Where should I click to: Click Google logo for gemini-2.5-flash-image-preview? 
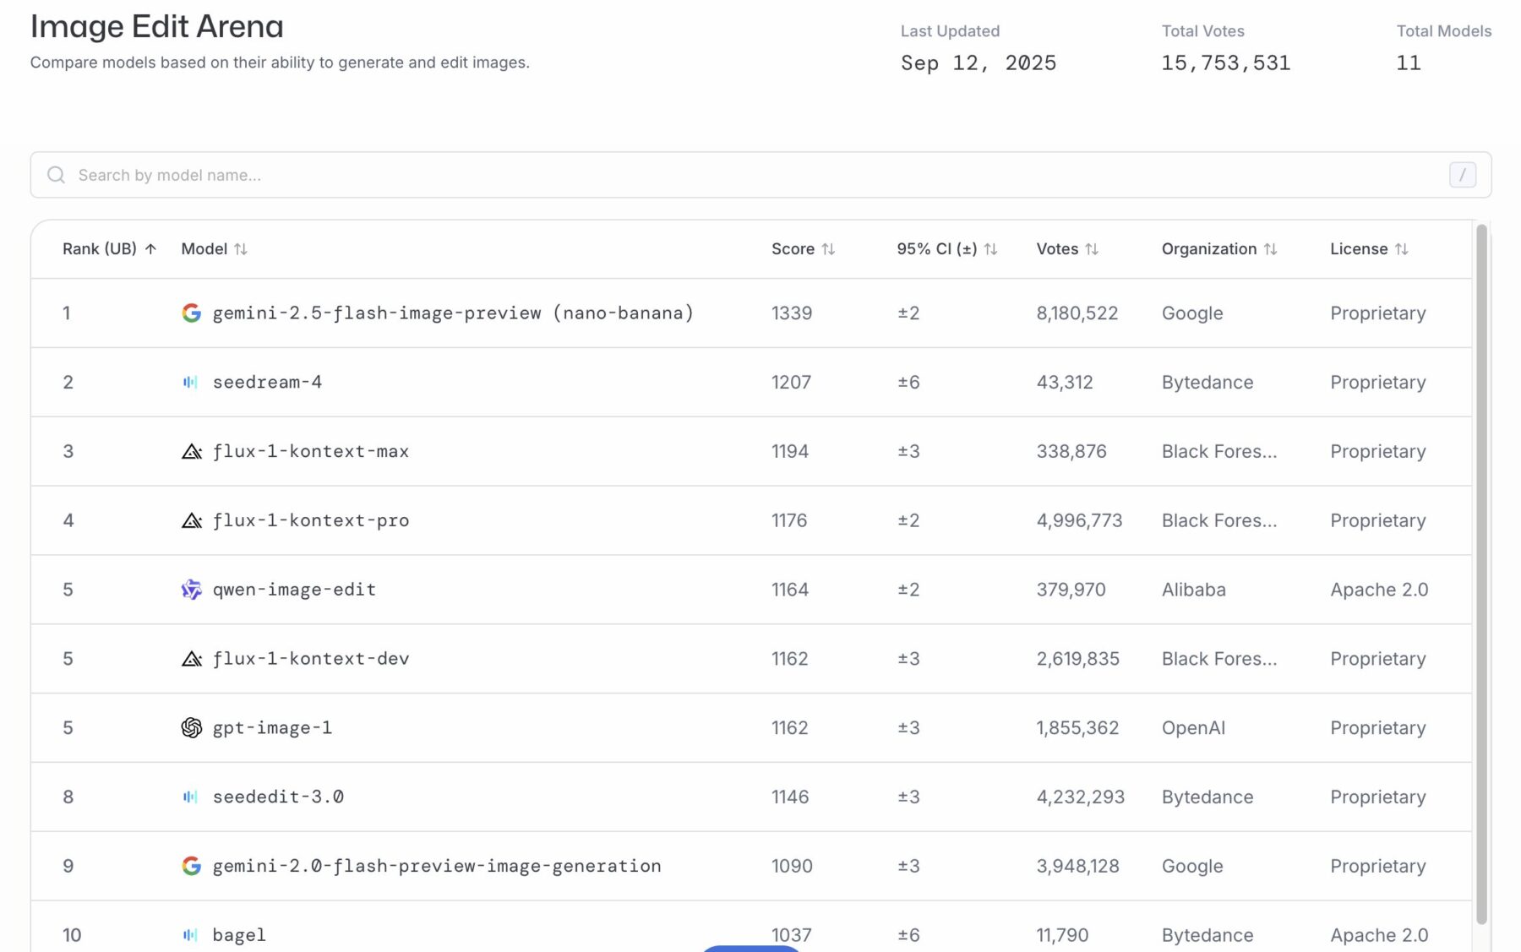(x=192, y=313)
